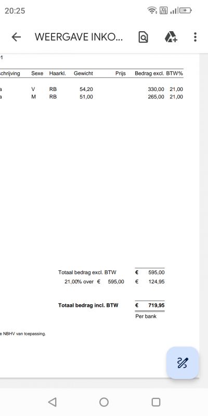This screenshot has height=416, width=208.
Task: Select the Bedrag excl. column header
Action: click(x=149, y=73)
